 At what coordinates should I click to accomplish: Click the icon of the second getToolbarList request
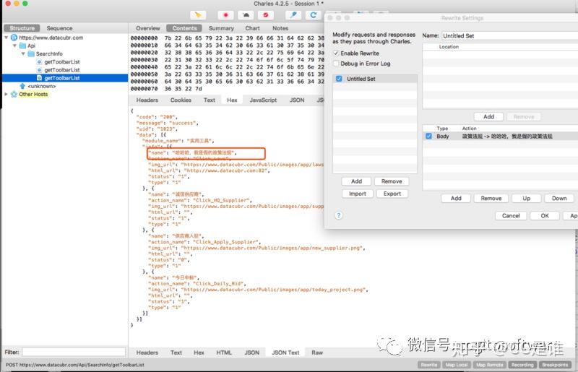39,69
